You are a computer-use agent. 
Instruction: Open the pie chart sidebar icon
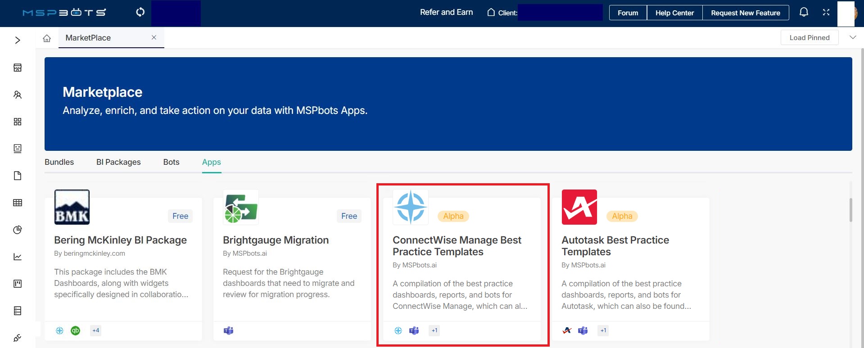pos(18,230)
